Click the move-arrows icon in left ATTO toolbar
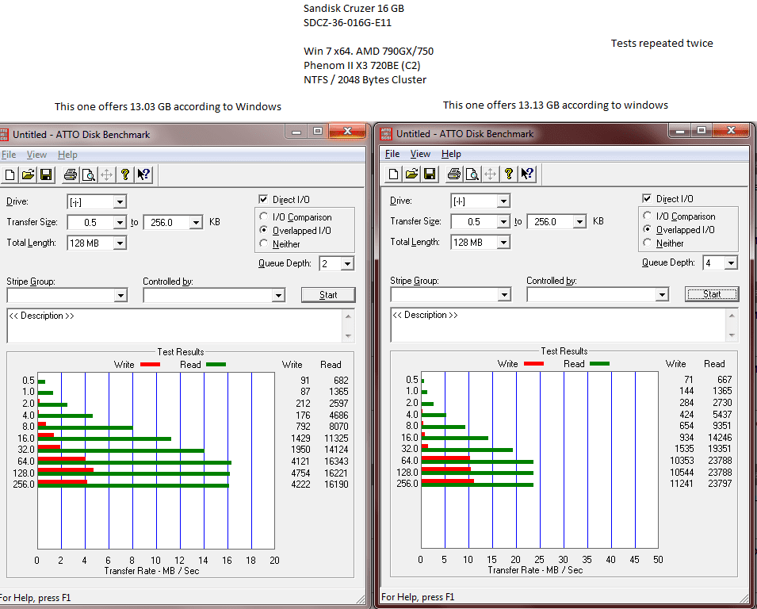Image resolution: width=757 pixels, height=609 pixels. tap(107, 174)
